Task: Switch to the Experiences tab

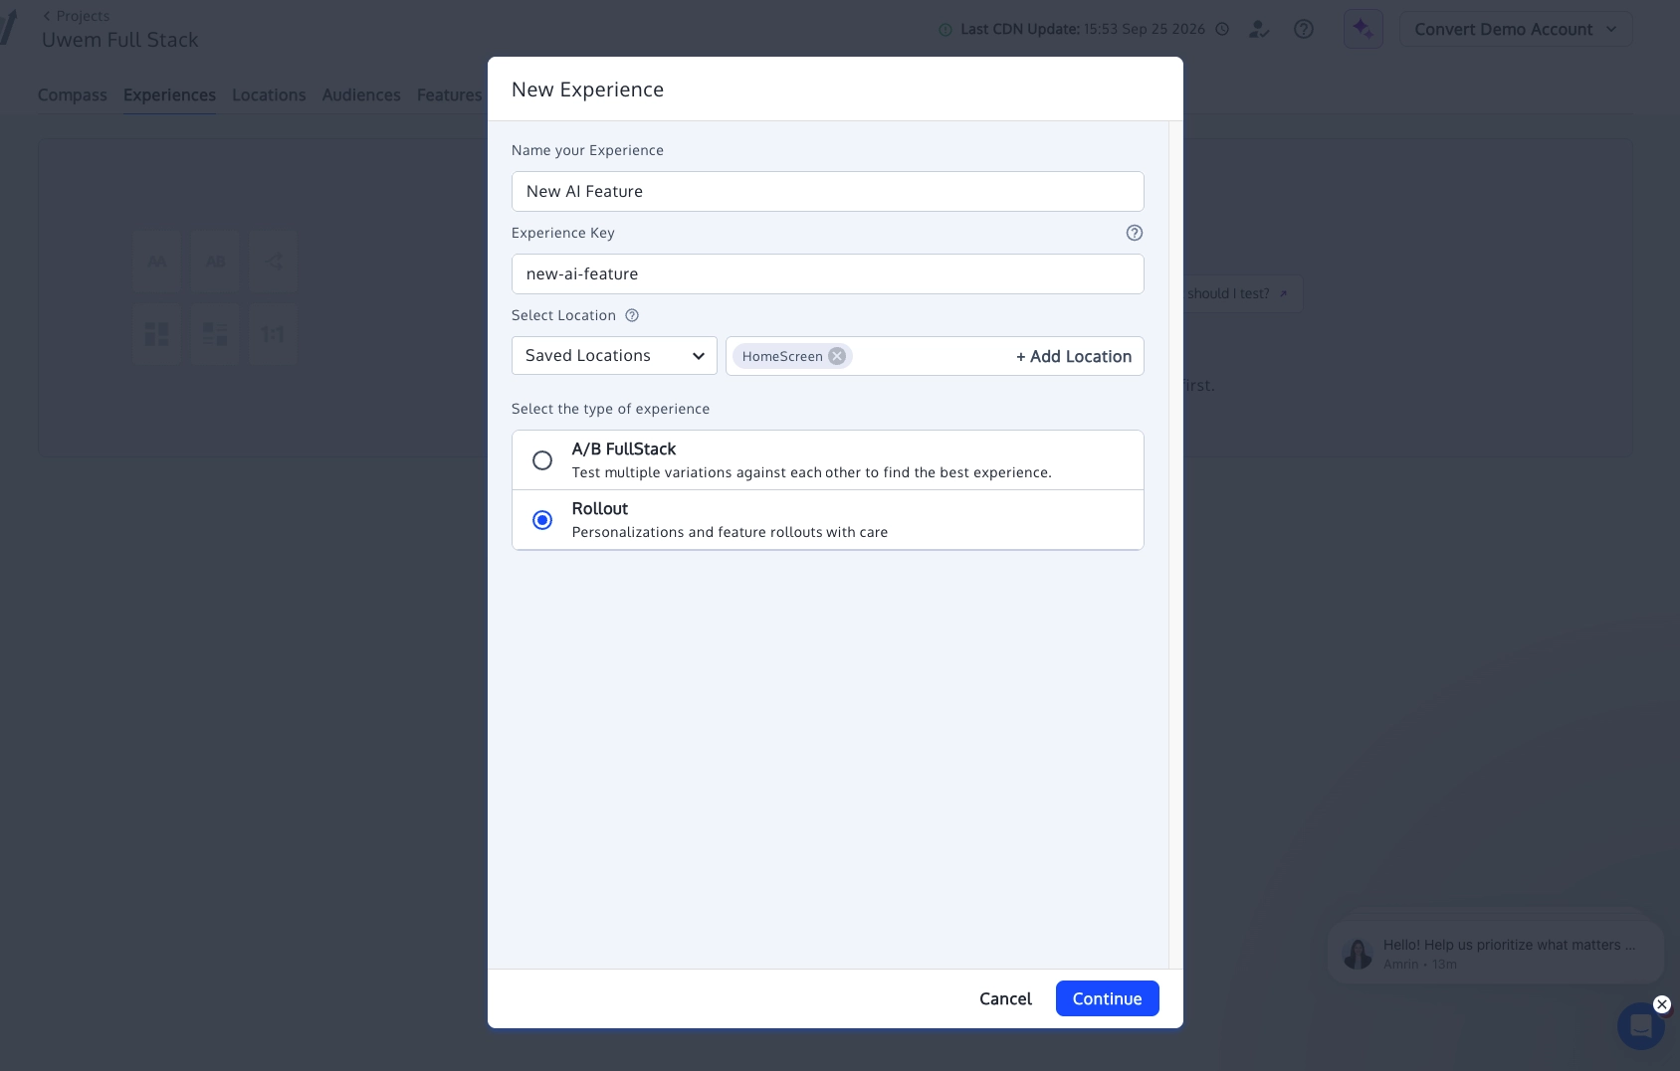Action: click(x=169, y=95)
